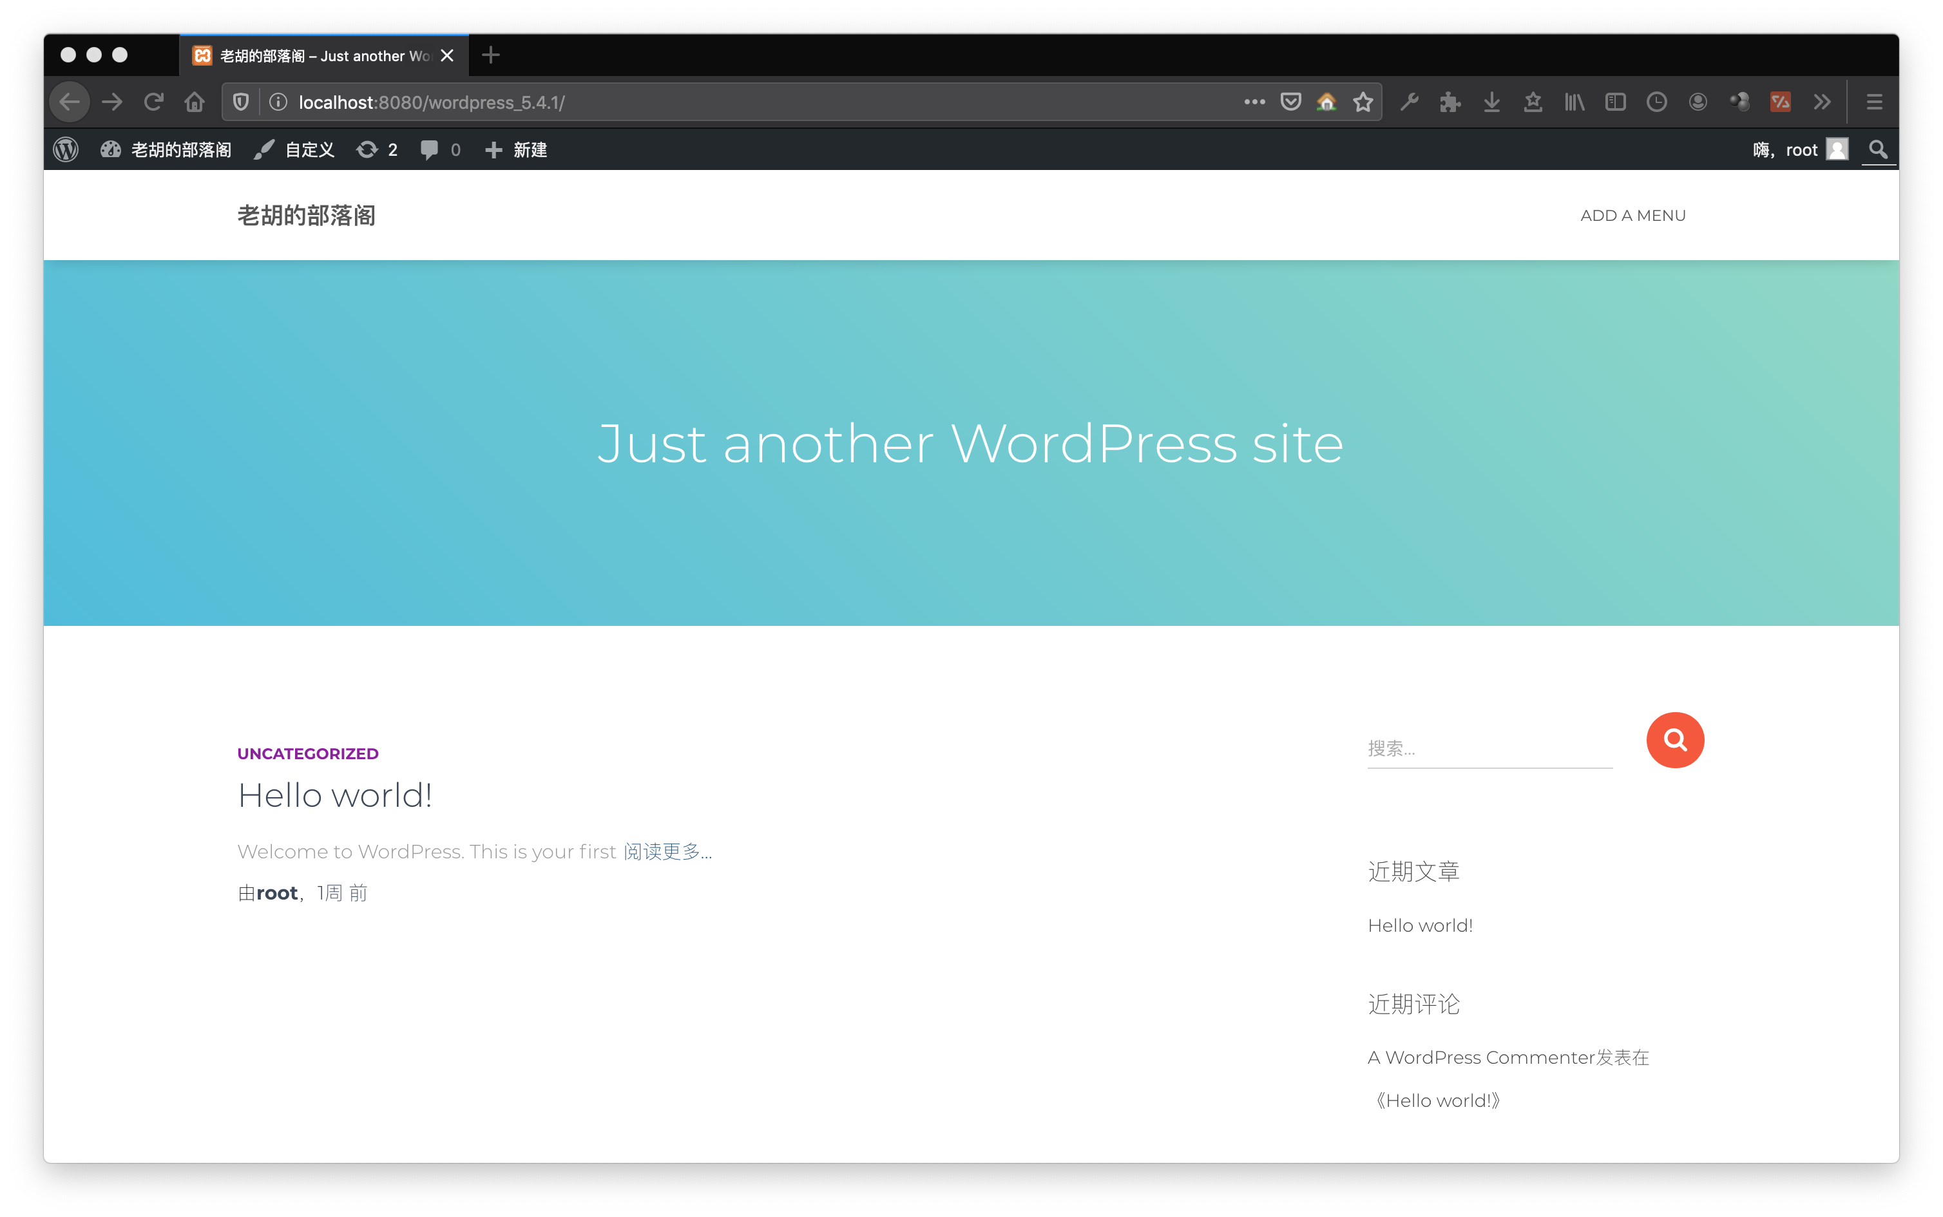Screen dimensions: 1943x1217
Task: Open a new browser tab
Action: 490,55
